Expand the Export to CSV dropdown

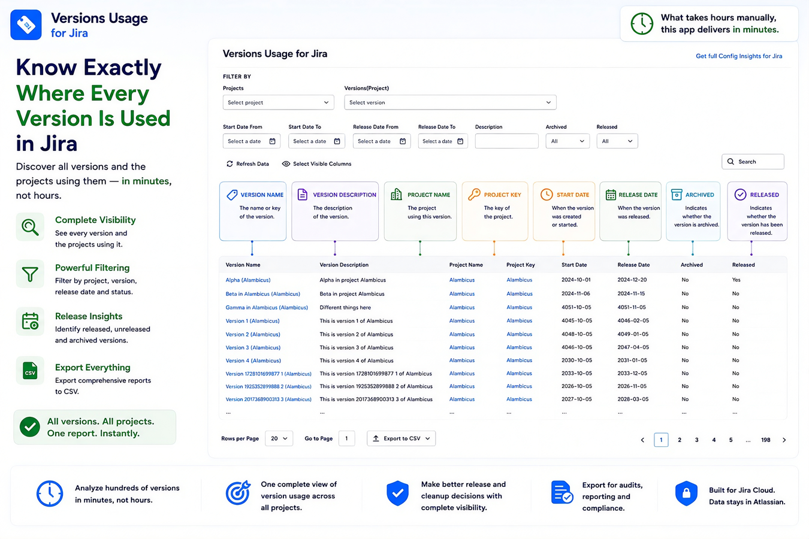coord(401,438)
